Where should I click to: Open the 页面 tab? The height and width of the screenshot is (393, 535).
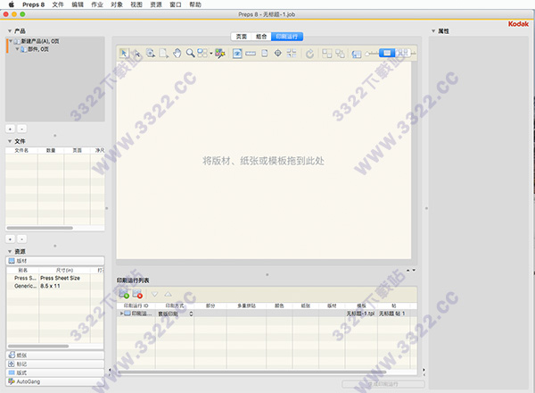point(242,37)
